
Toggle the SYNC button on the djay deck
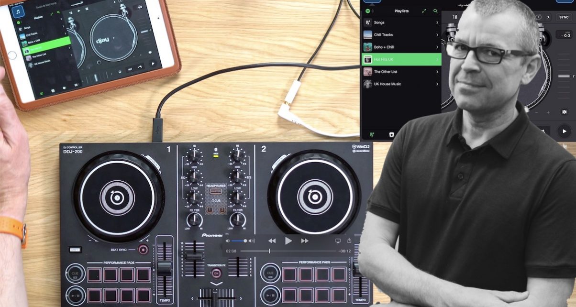(x=564, y=17)
